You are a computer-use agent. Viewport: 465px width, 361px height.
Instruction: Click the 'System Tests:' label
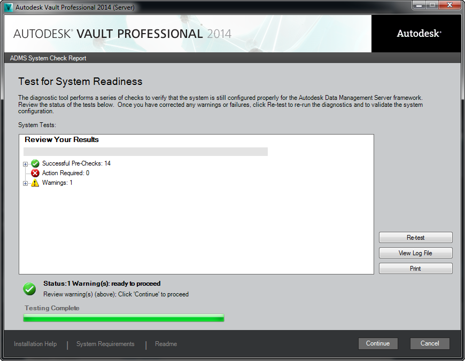click(x=37, y=125)
